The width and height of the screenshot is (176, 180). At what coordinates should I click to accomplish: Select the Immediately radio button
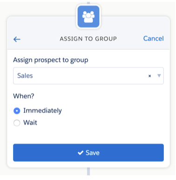(x=17, y=111)
